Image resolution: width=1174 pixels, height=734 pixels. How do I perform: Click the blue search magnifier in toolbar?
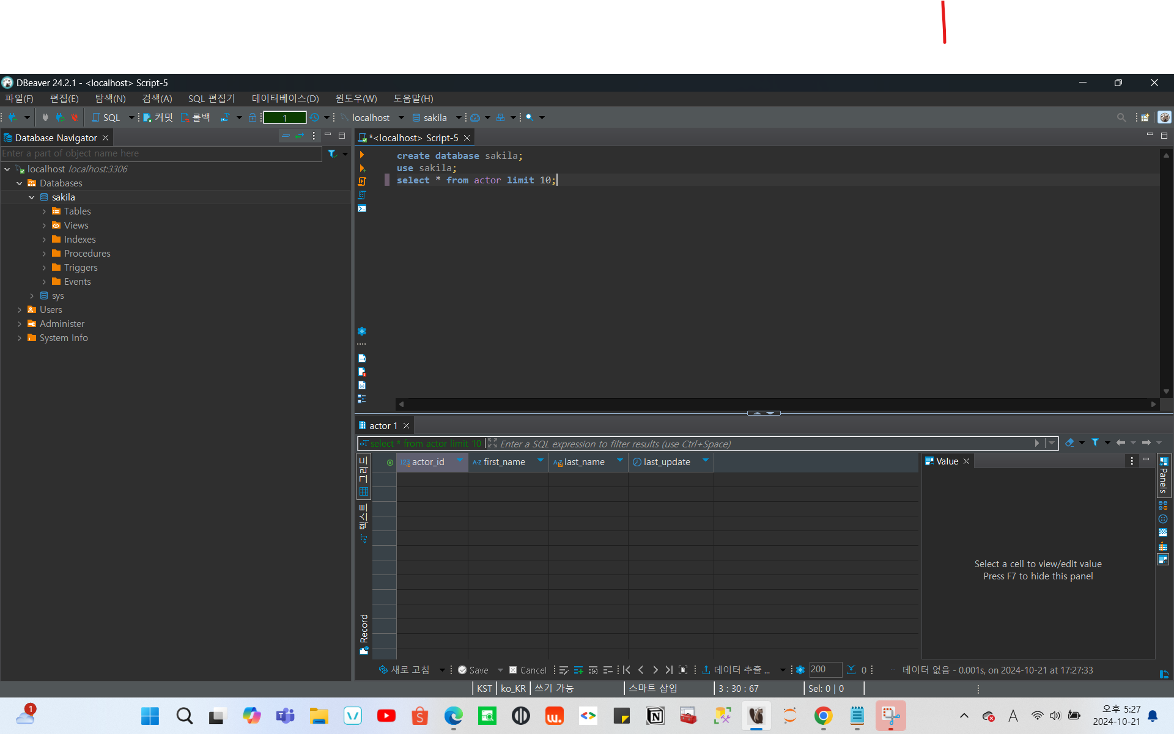(x=530, y=117)
